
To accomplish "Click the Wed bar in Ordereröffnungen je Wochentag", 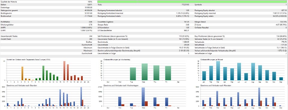I will tap(145, 72).
